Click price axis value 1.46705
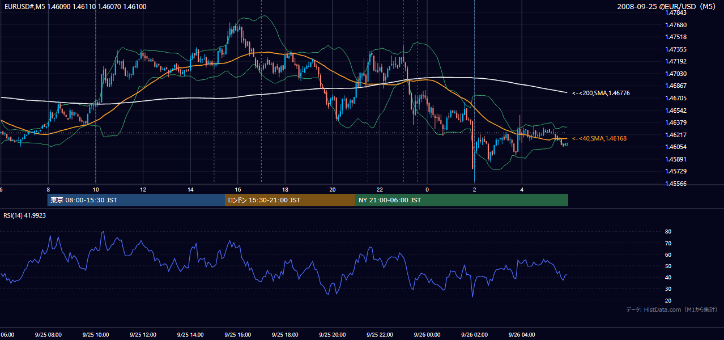Screen dimensions: 724x340 [675, 98]
